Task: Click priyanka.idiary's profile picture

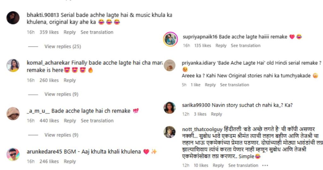Action: point(169,65)
